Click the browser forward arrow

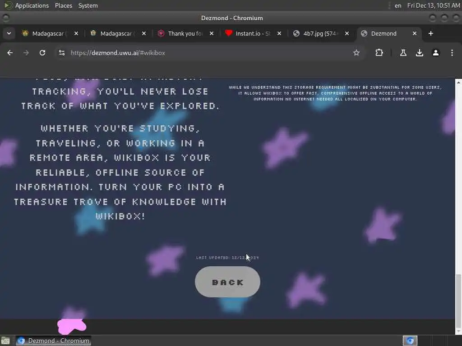[x=26, y=53]
